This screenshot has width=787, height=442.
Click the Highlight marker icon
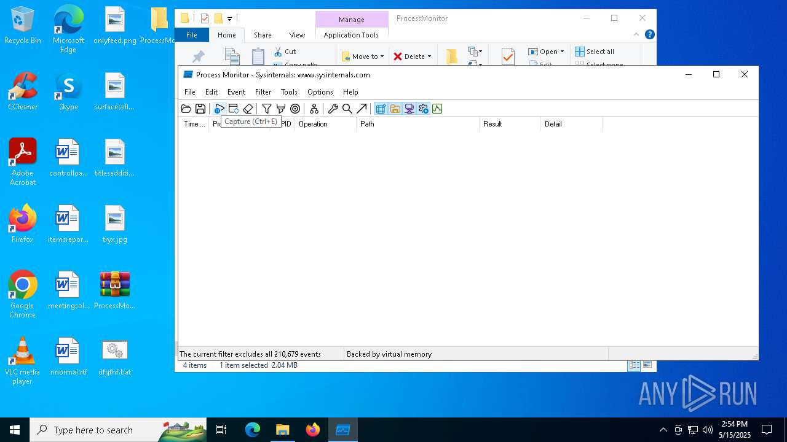(281, 109)
